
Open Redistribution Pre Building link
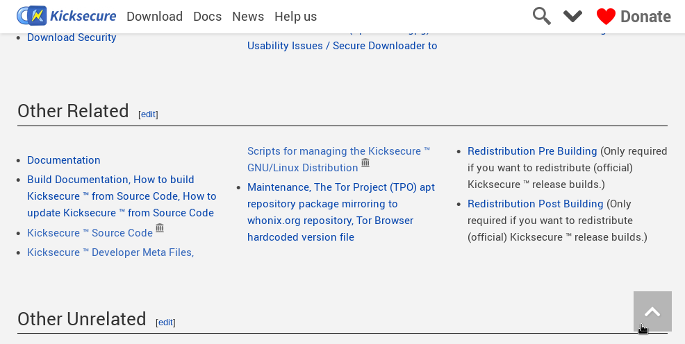click(x=532, y=151)
